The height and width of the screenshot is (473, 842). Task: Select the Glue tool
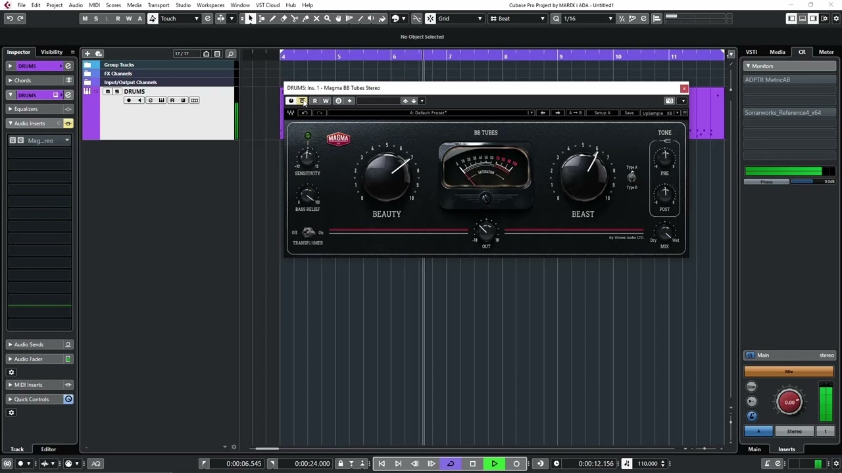[305, 18]
